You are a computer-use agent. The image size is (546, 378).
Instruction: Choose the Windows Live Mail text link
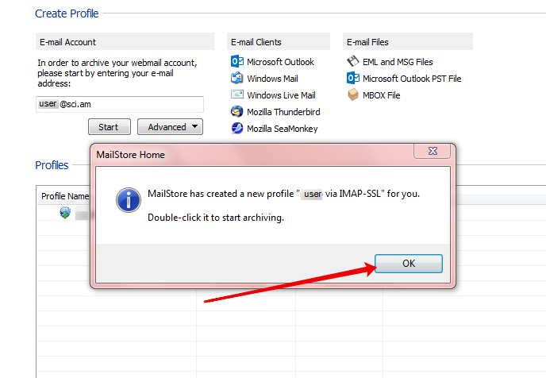[281, 95]
